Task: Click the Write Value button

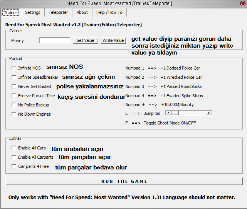Action: tap(113, 40)
